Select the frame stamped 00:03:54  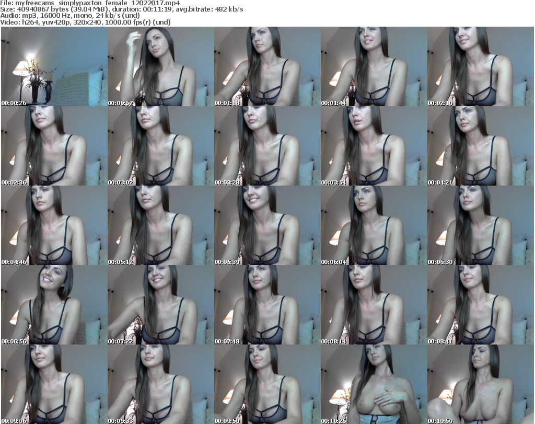374,146
